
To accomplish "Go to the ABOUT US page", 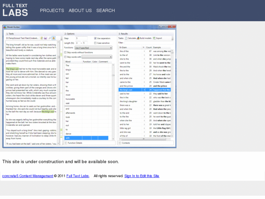I will (x=80, y=11).
